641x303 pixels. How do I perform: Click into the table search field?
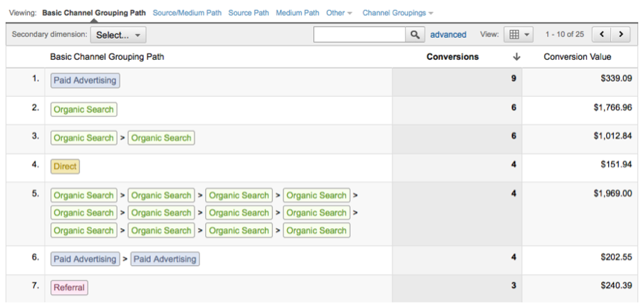359,34
